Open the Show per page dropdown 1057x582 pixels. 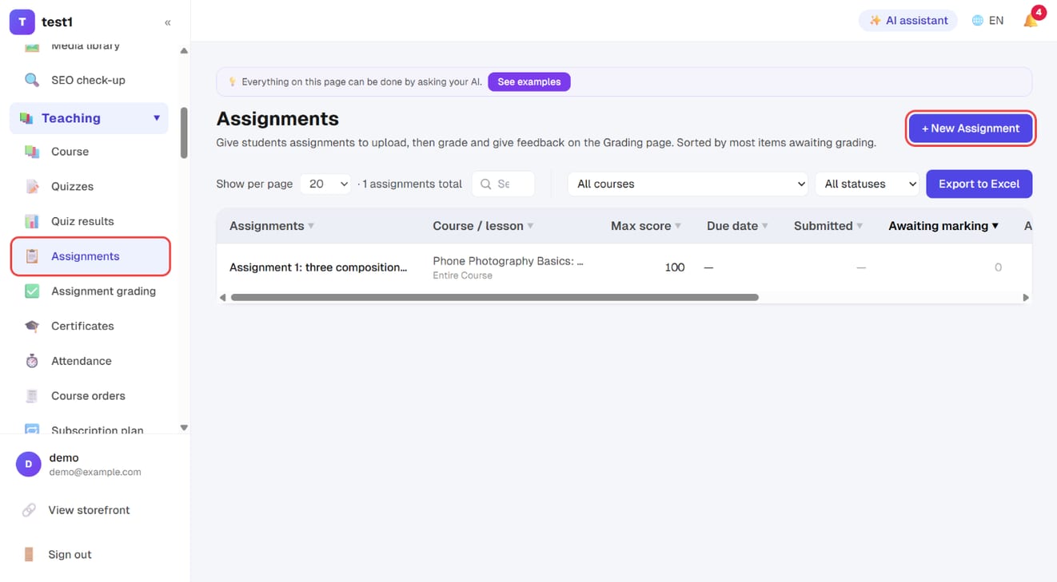(325, 184)
